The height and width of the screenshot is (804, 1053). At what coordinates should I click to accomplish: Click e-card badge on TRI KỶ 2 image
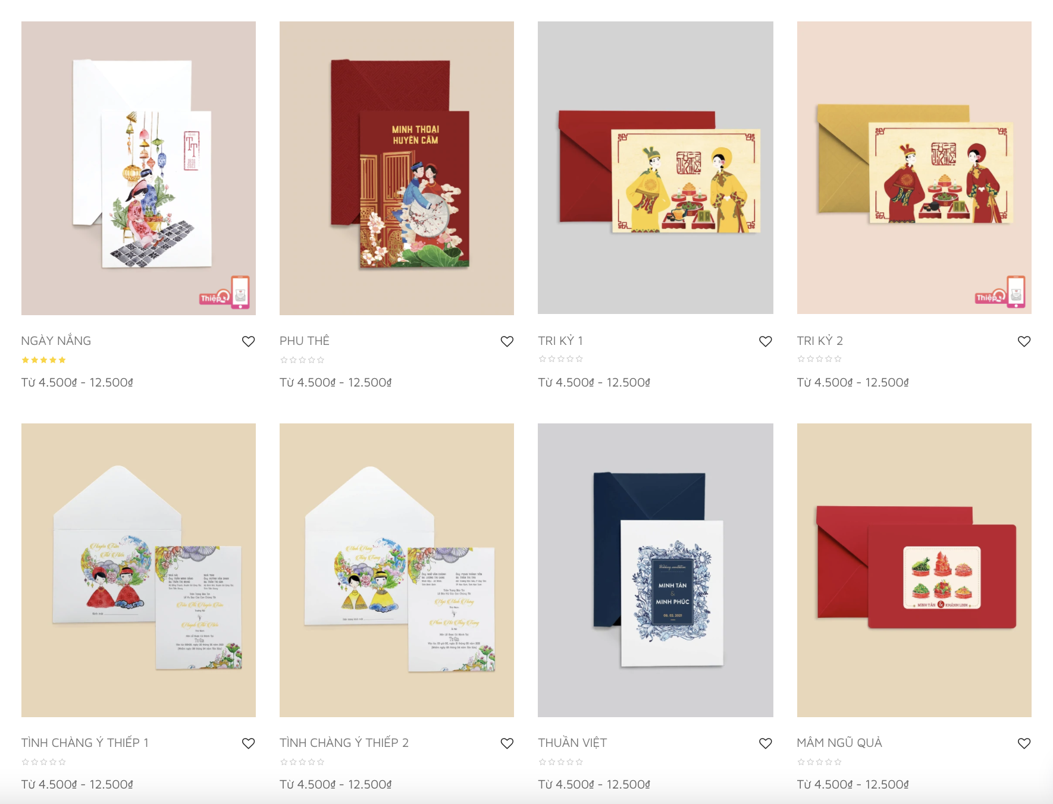click(x=1001, y=292)
